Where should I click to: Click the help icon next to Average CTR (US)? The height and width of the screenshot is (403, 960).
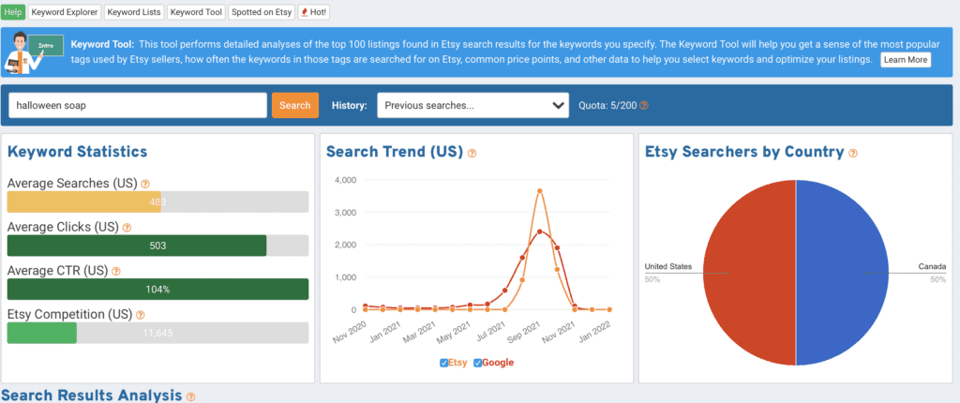pyautogui.click(x=115, y=271)
